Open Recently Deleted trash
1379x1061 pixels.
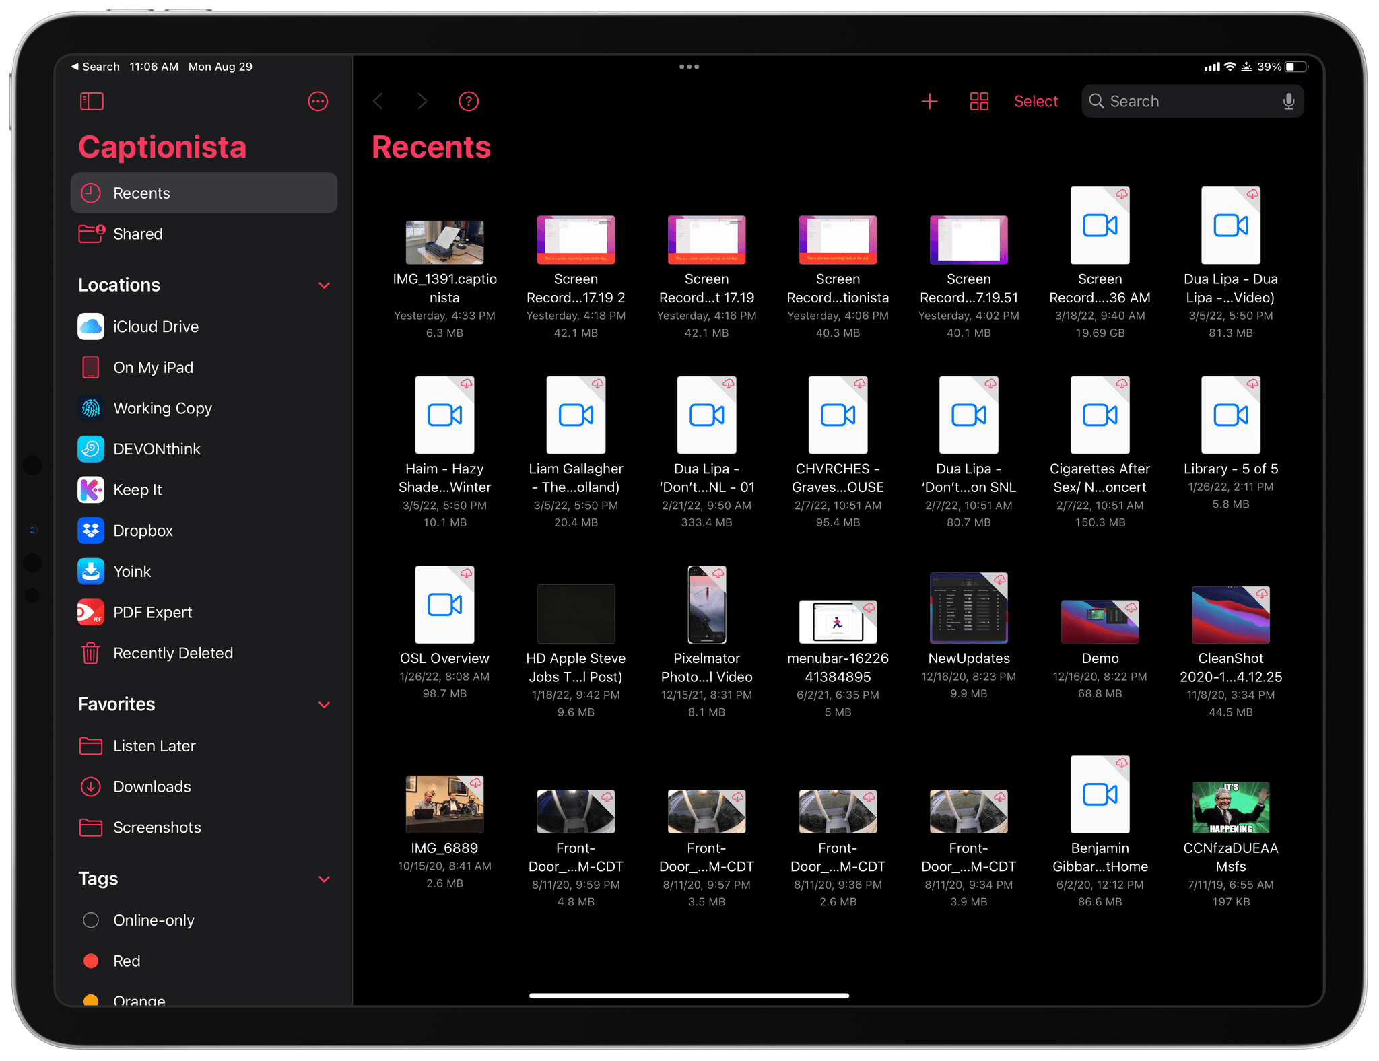[204, 653]
